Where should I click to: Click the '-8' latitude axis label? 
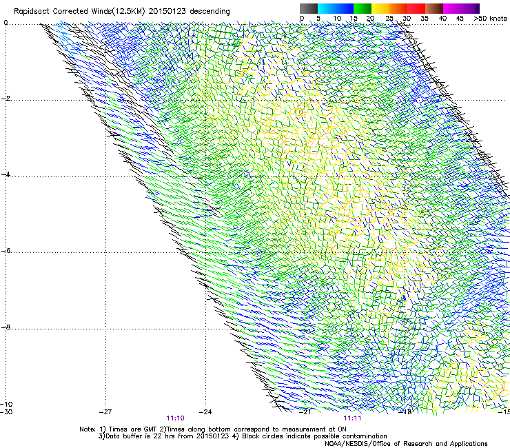click(6, 327)
